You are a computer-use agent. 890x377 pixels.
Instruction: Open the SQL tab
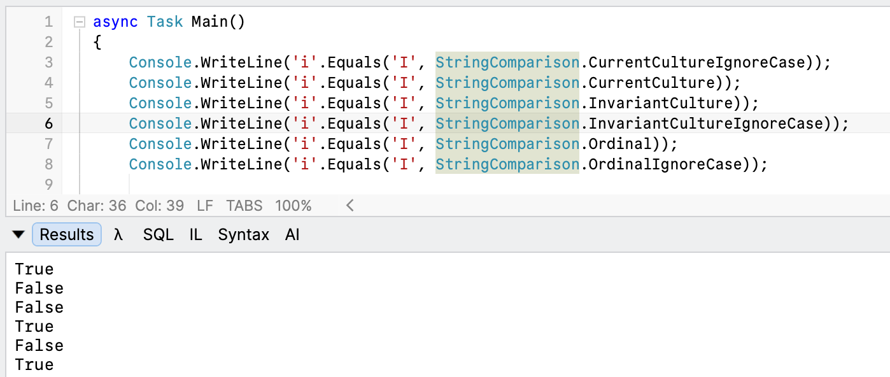(x=158, y=234)
